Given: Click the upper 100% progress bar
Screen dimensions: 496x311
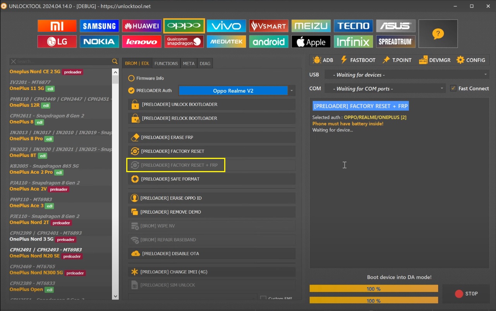Looking at the screenshot, I should 374,289.
